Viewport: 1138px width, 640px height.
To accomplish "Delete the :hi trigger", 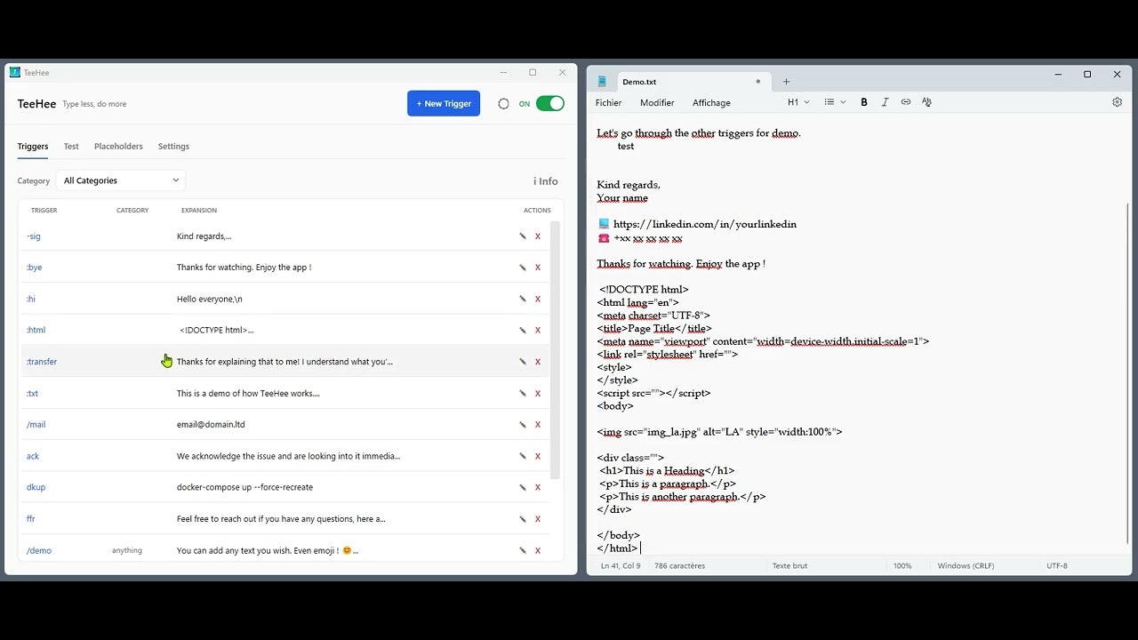I will (537, 299).
